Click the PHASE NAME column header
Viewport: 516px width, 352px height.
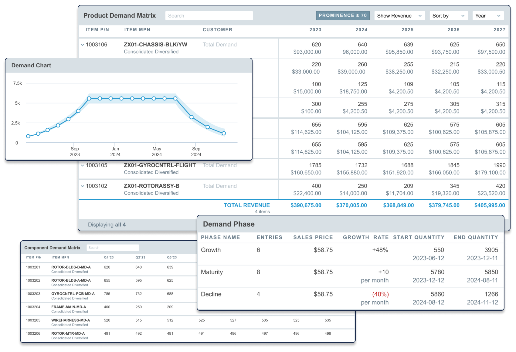pyautogui.click(x=220, y=237)
